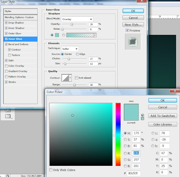Select Source Edge radio button

(77, 54)
